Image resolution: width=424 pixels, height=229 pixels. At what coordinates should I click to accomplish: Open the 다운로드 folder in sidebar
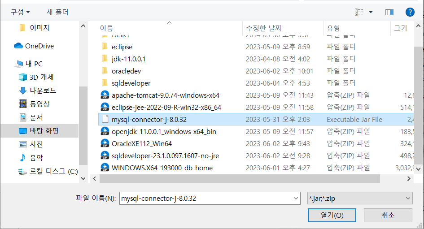[x=43, y=91]
